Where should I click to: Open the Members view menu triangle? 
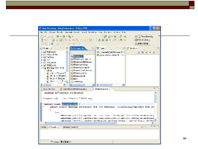157,52
